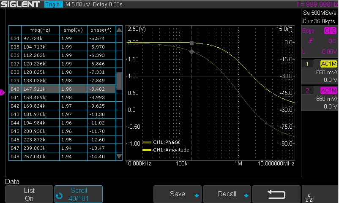Screen dimensions: 339x203
Task: Open the CH2 trigger source selector
Action: click(330, 30)
